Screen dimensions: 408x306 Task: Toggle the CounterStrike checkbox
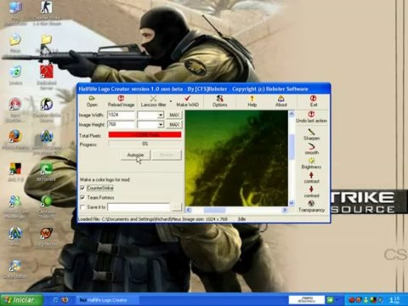pyautogui.click(x=82, y=188)
